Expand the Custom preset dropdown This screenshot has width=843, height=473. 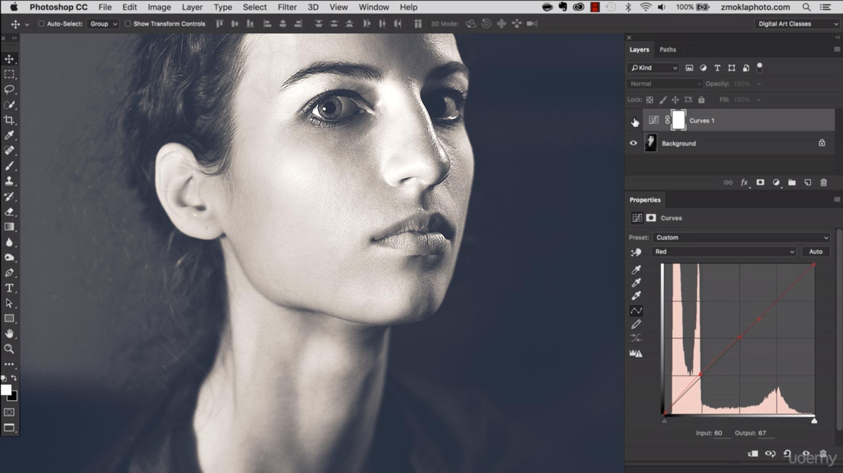[x=741, y=237]
